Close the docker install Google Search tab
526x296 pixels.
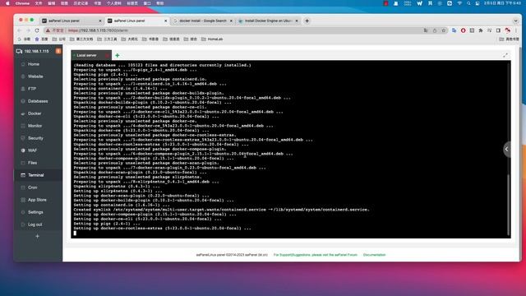tap(231, 21)
